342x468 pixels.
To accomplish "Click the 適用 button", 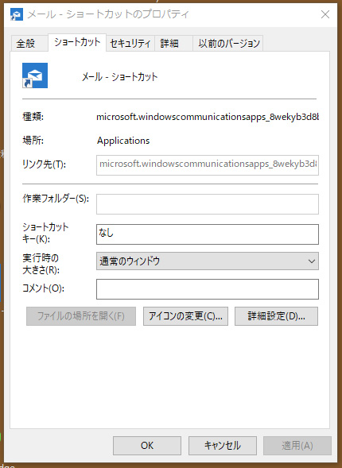I will pos(297,446).
